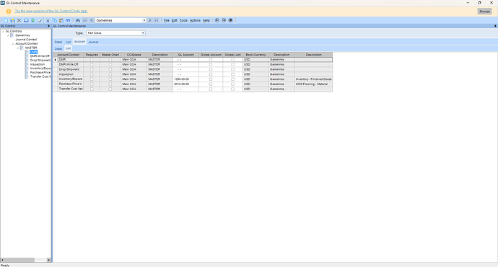This screenshot has height=267, width=498.
Task: Switch to the Journal tab
Action: click(93, 42)
